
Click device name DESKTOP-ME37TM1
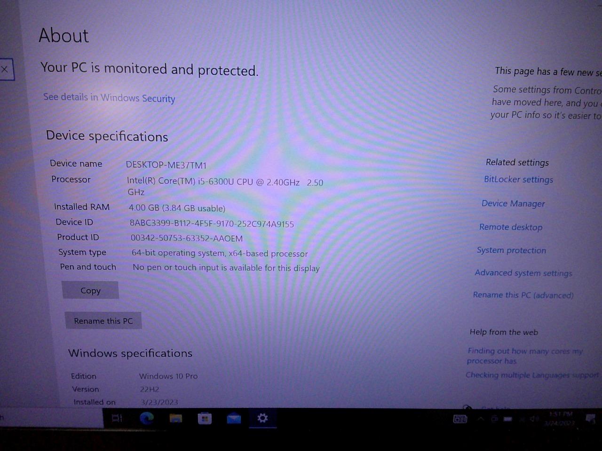coord(166,165)
